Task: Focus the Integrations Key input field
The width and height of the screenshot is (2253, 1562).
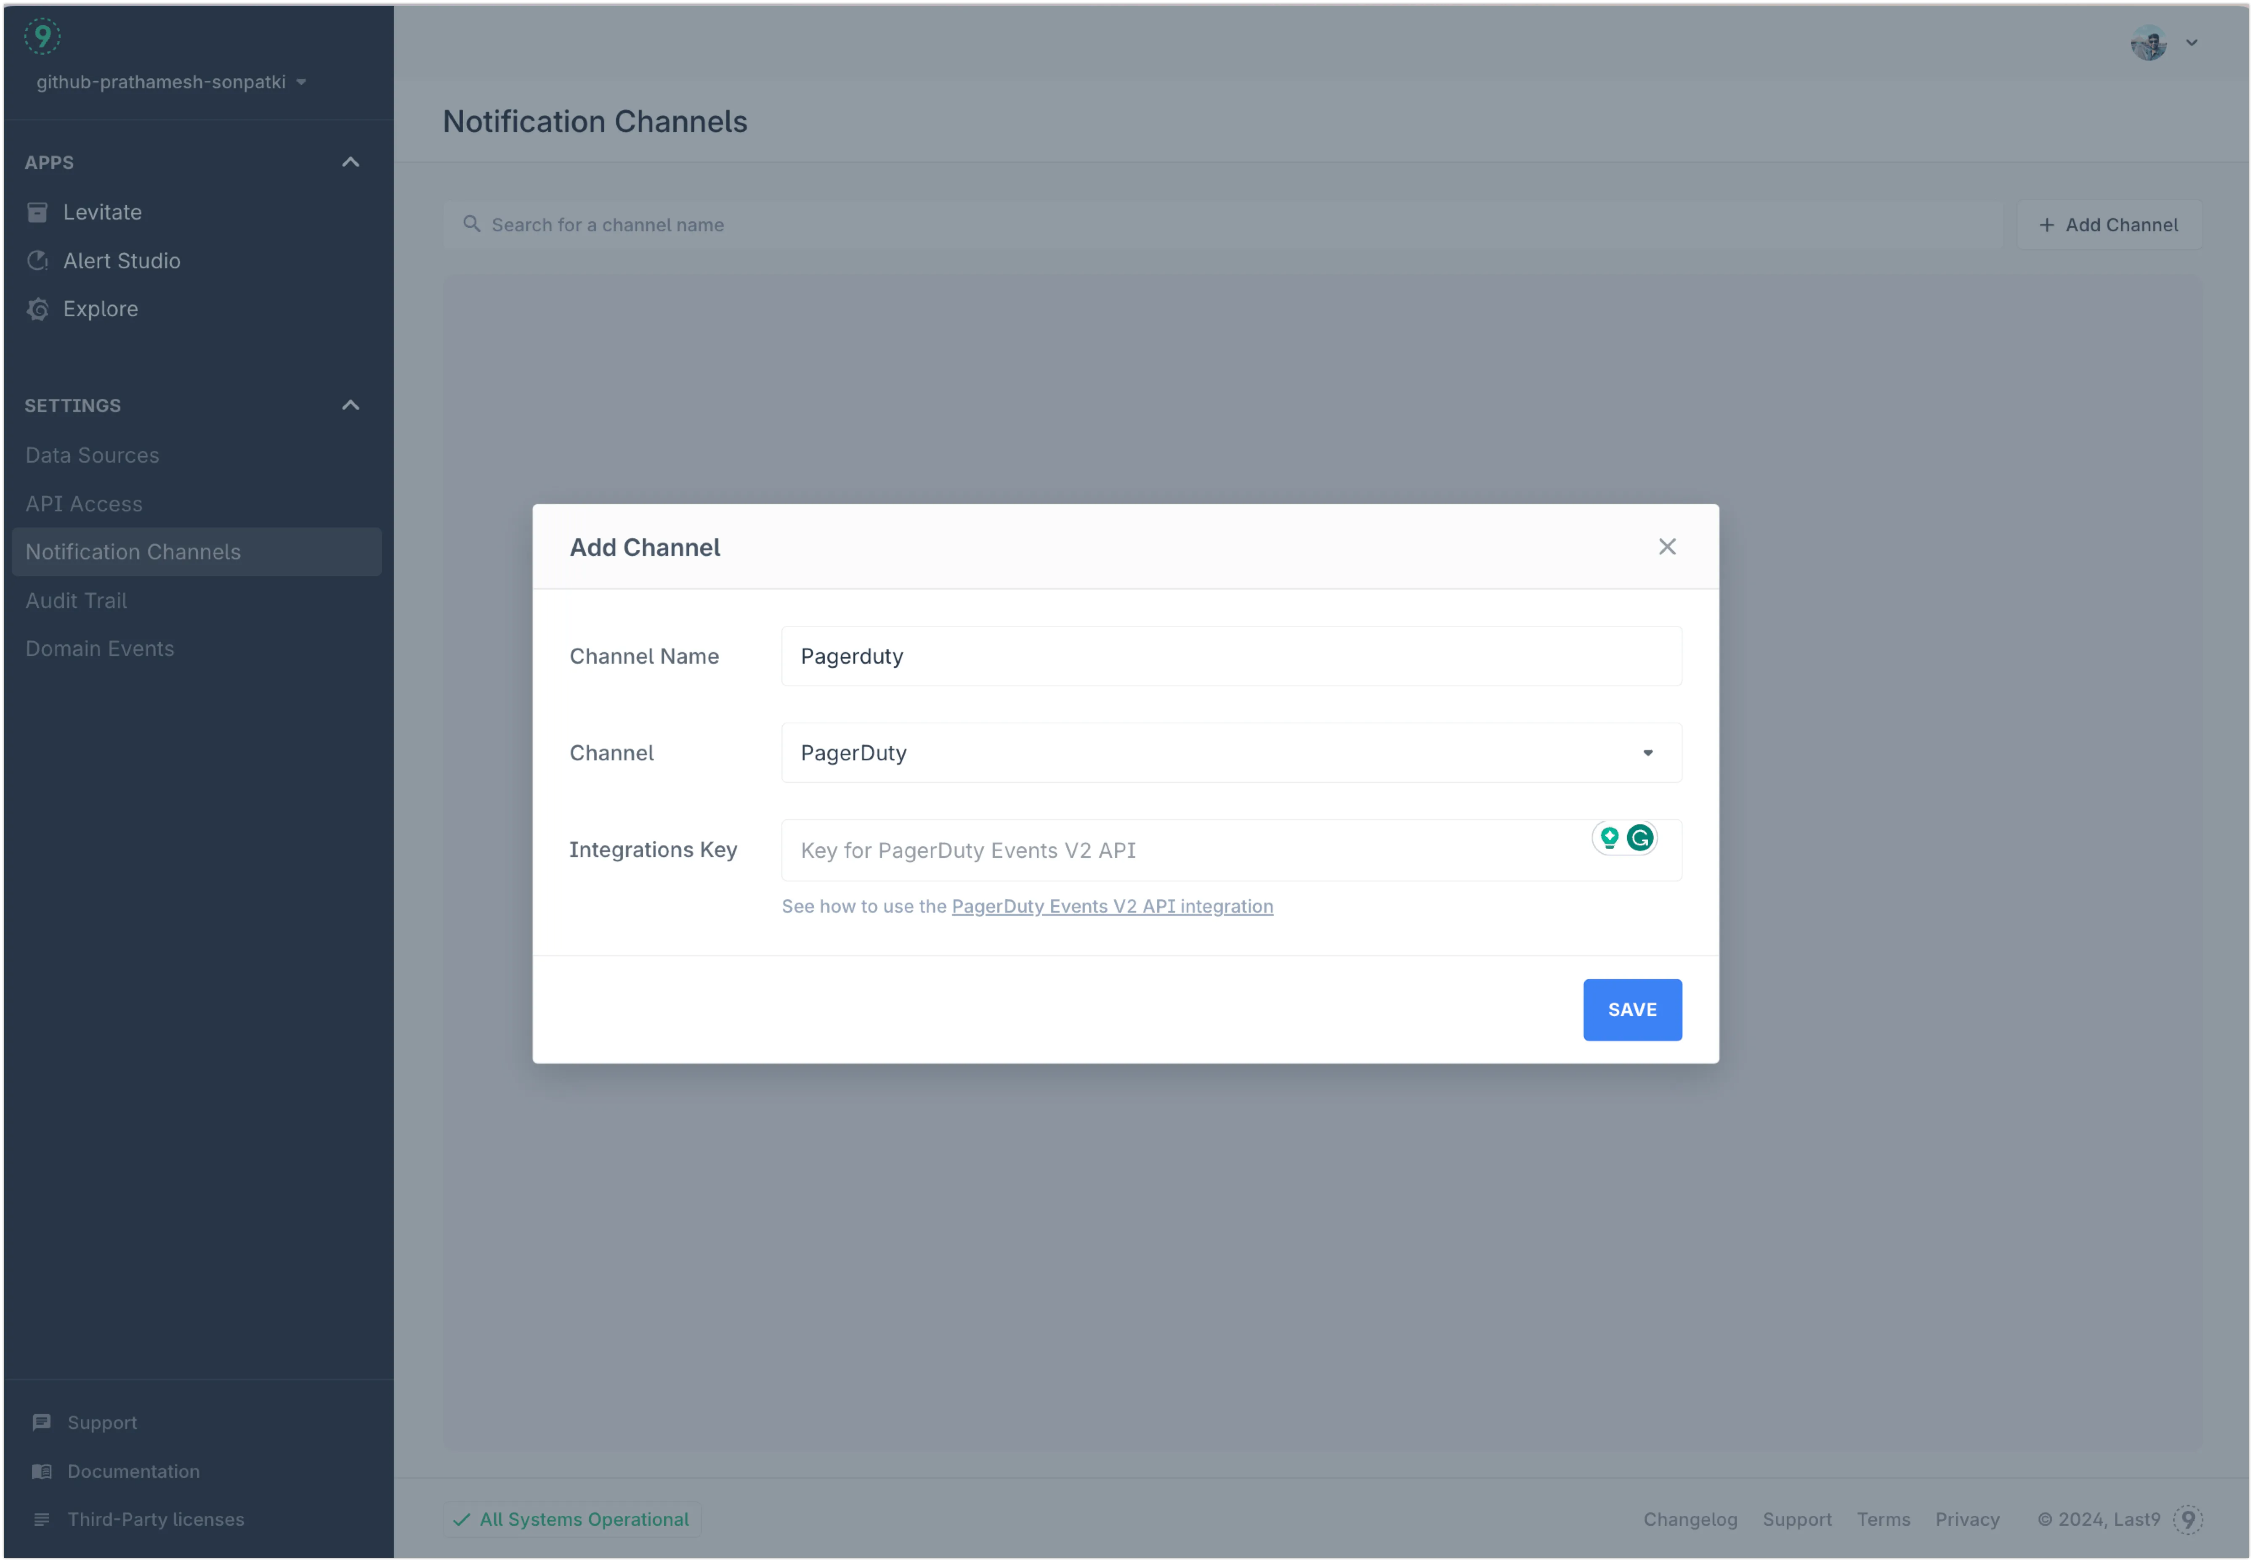Action: tap(1232, 850)
